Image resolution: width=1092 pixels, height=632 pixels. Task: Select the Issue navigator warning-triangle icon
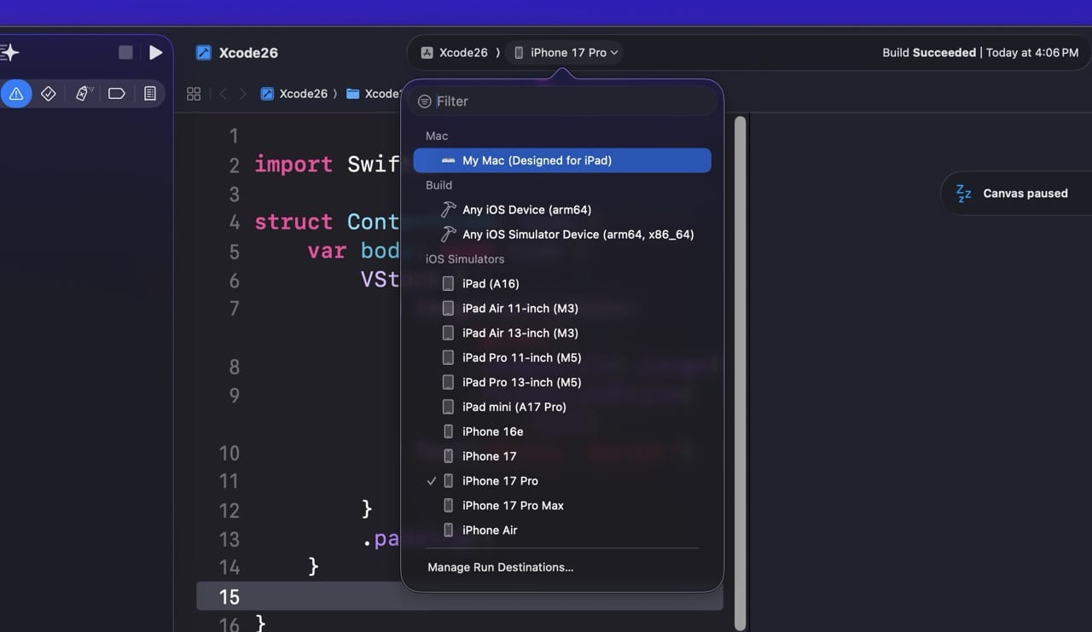pos(16,94)
